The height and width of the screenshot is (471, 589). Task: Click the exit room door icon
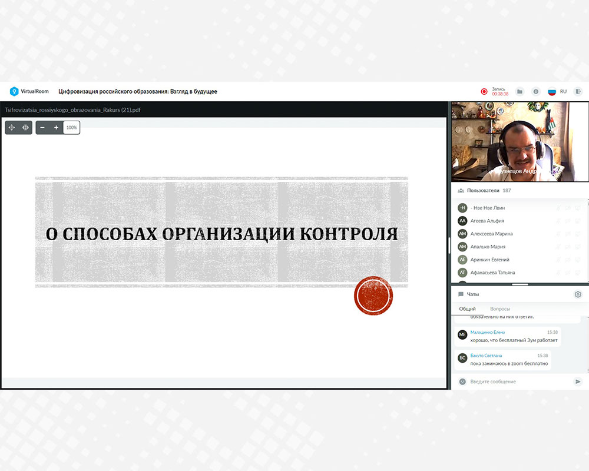[x=578, y=91]
